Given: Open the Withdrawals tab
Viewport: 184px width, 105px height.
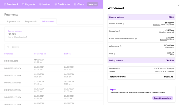Looking at the screenshot, I should (48, 21).
